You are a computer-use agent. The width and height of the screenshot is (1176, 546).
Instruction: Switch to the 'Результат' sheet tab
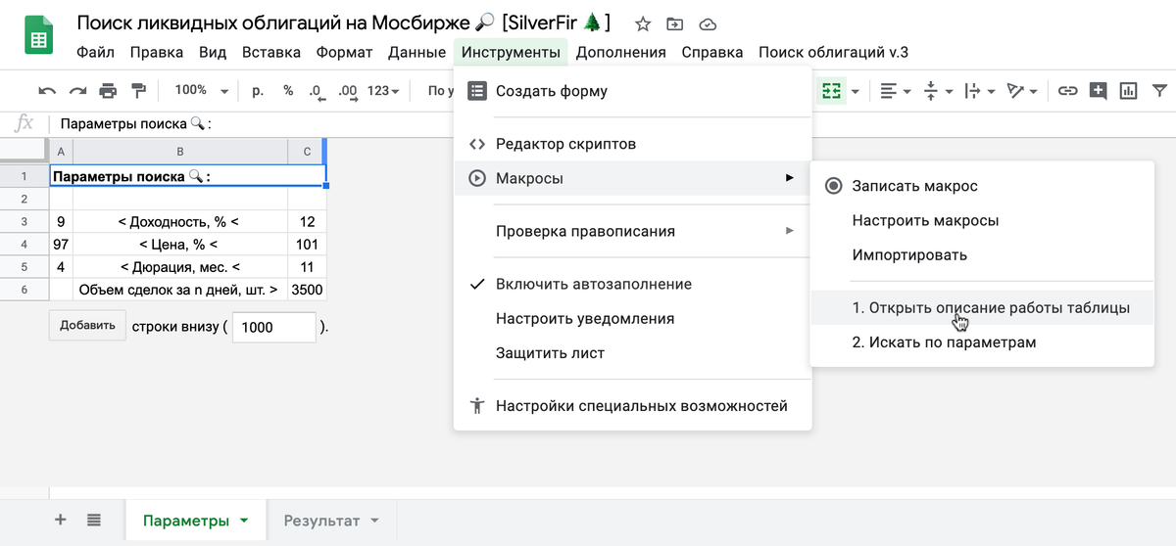tap(321, 520)
